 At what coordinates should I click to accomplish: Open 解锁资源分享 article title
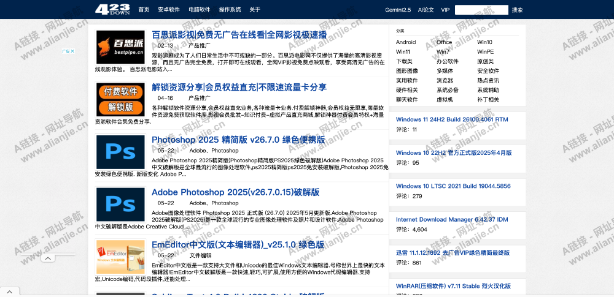(239, 87)
